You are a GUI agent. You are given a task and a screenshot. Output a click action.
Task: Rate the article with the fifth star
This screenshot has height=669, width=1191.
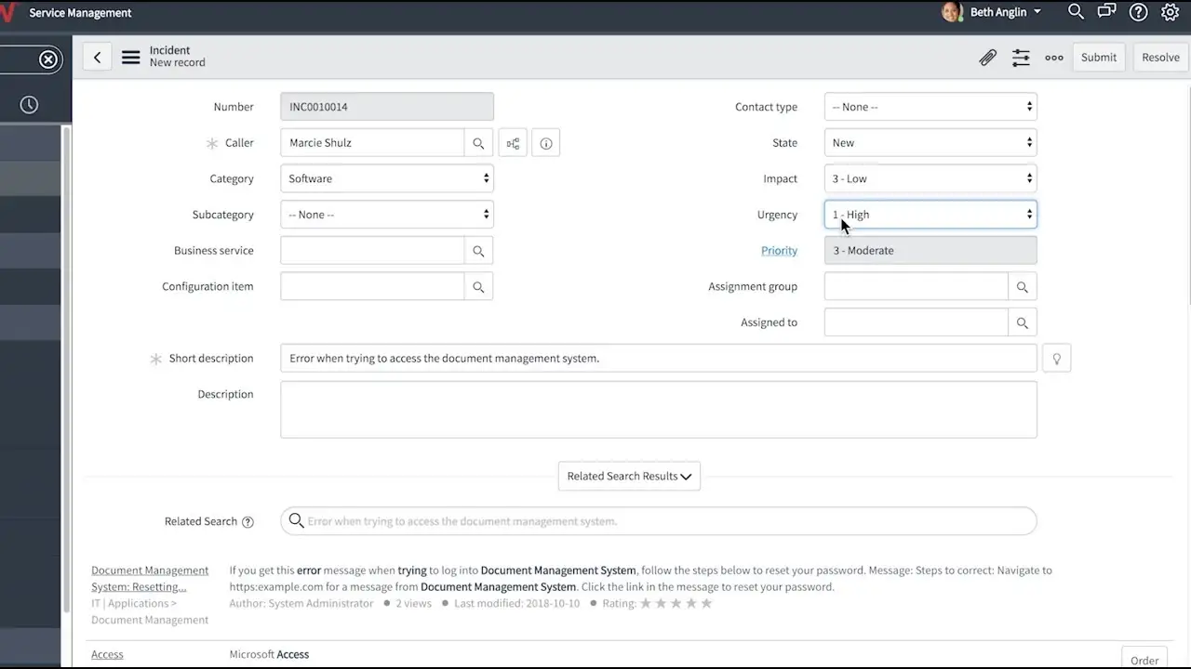[x=706, y=604]
